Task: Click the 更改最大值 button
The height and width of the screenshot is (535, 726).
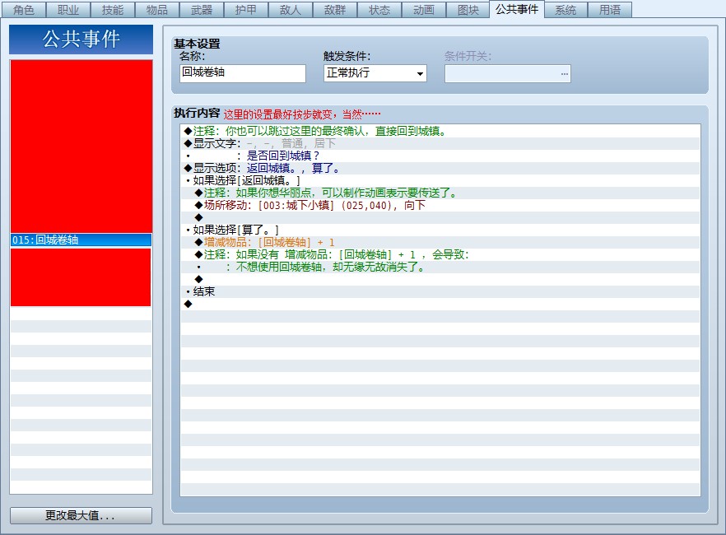Action: click(81, 515)
